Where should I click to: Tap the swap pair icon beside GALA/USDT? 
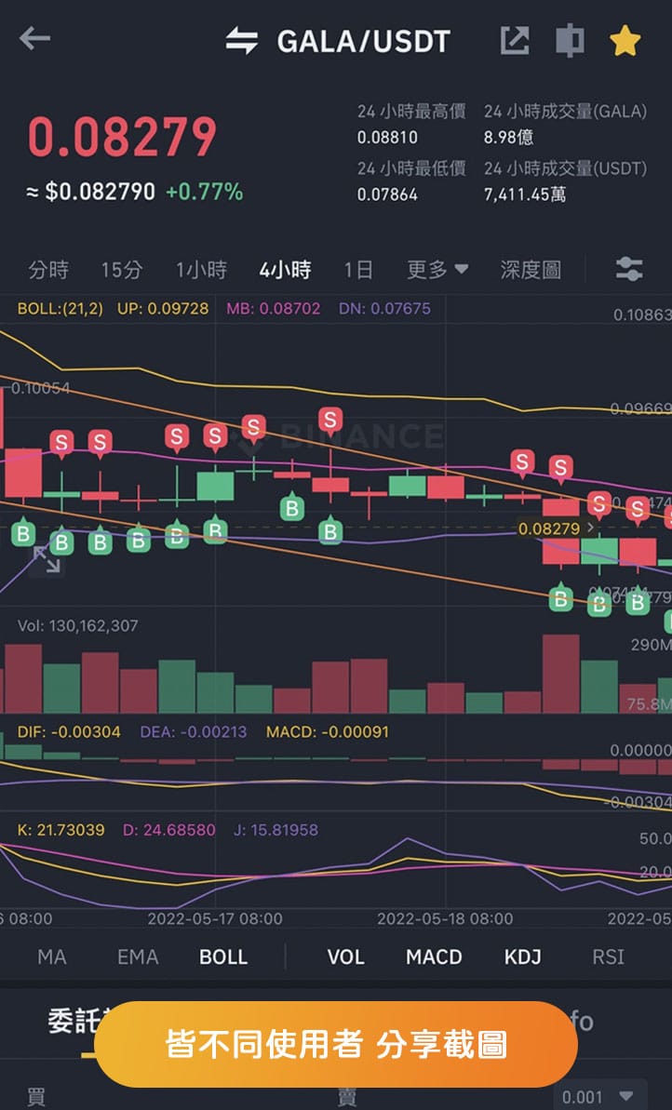pos(241,40)
